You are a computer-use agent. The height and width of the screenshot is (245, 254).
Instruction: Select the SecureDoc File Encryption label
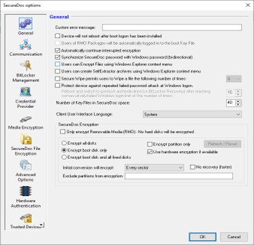point(26,151)
